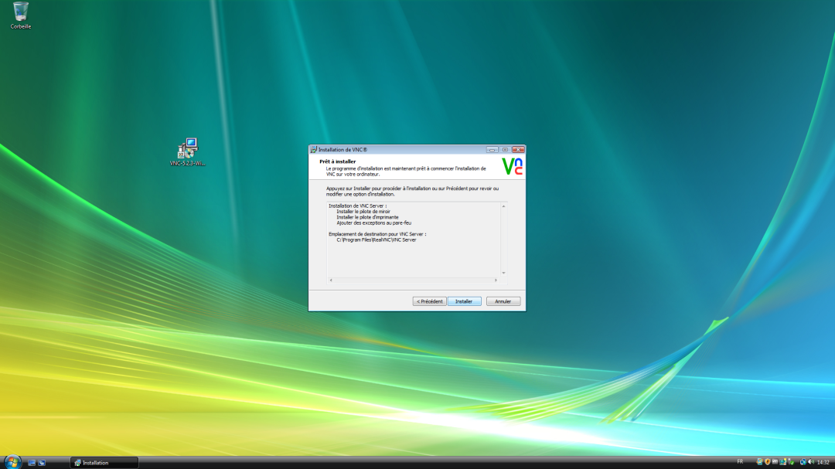Open the Windows Start orb
This screenshot has height=469, width=835.
[12, 462]
